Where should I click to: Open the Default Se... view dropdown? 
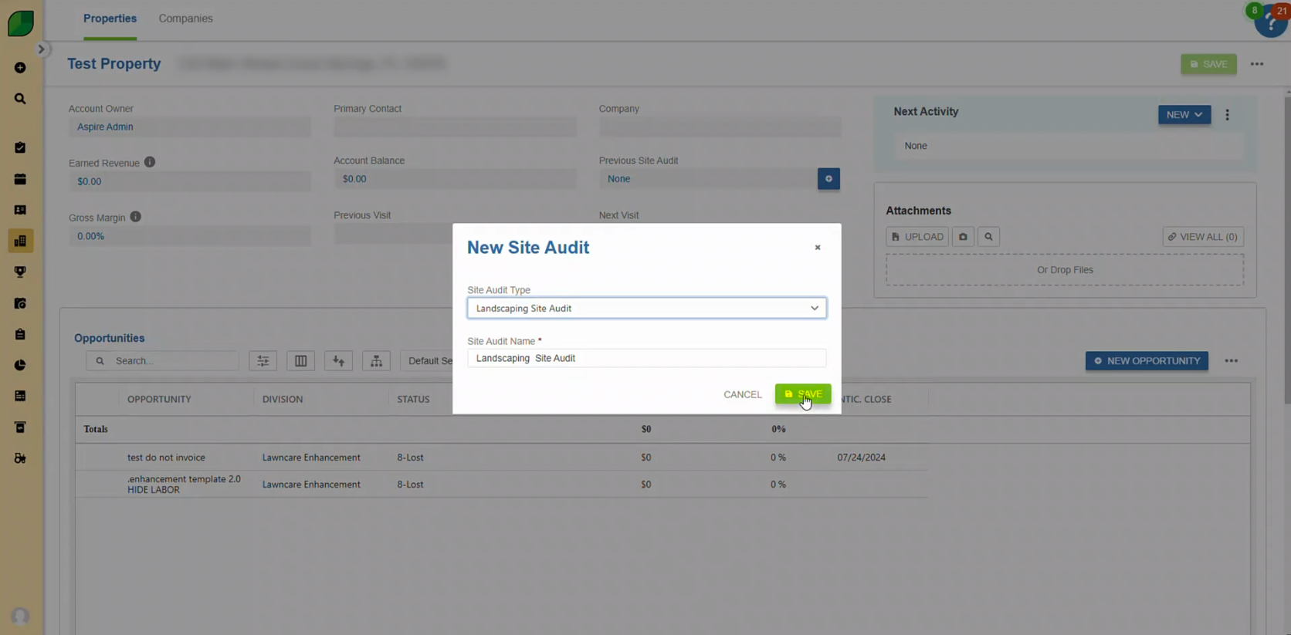428,360
